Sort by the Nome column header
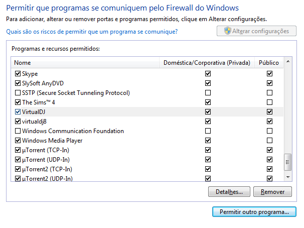Screen dimensions: 304x228 (85, 63)
